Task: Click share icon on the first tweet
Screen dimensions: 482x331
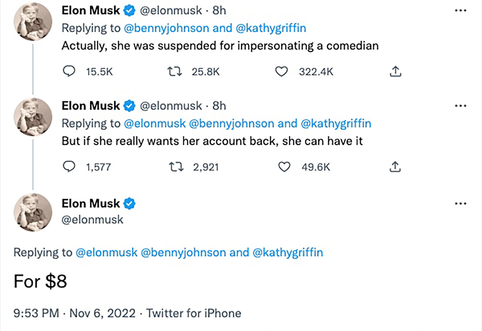Action: [395, 71]
